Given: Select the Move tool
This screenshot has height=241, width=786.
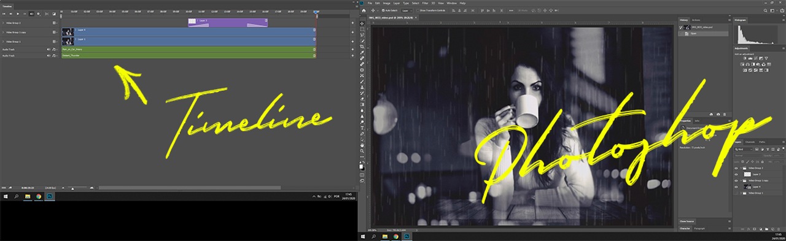Looking at the screenshot, I should point(362,23).
